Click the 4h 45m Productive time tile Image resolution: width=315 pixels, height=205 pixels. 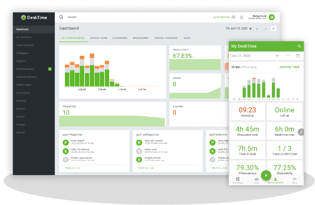[x=247, y=131]
